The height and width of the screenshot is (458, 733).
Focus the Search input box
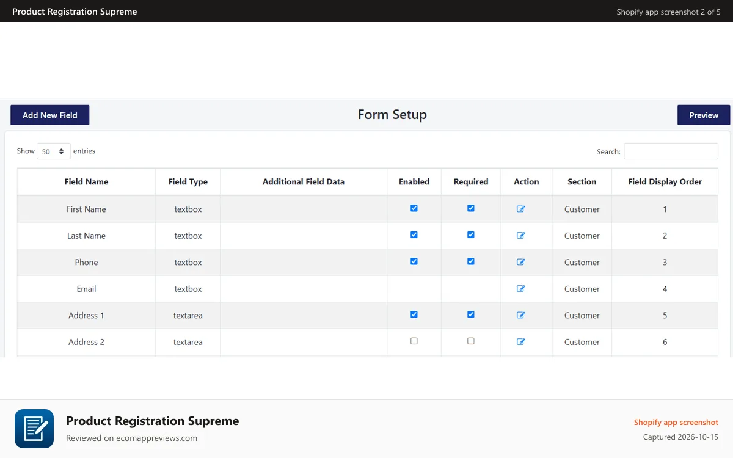point(671,151)
